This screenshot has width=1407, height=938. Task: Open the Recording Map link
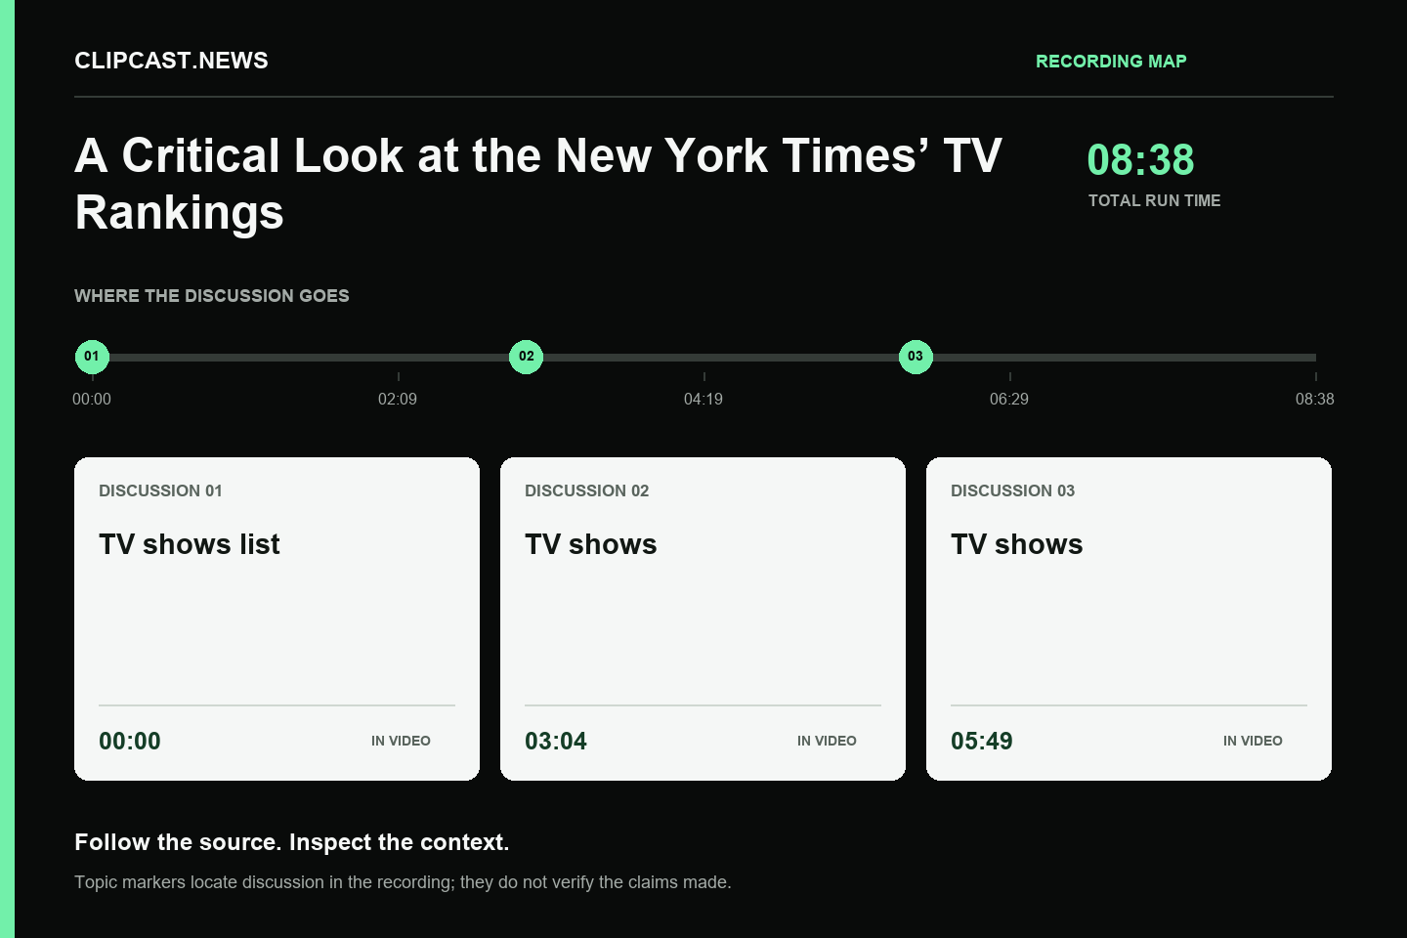1111,62
